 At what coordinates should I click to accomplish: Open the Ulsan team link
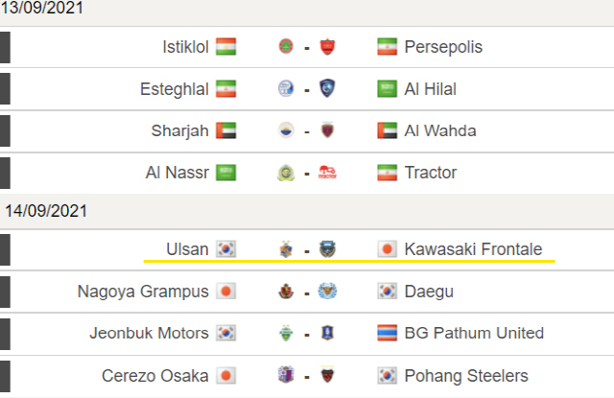pos(187,249)
